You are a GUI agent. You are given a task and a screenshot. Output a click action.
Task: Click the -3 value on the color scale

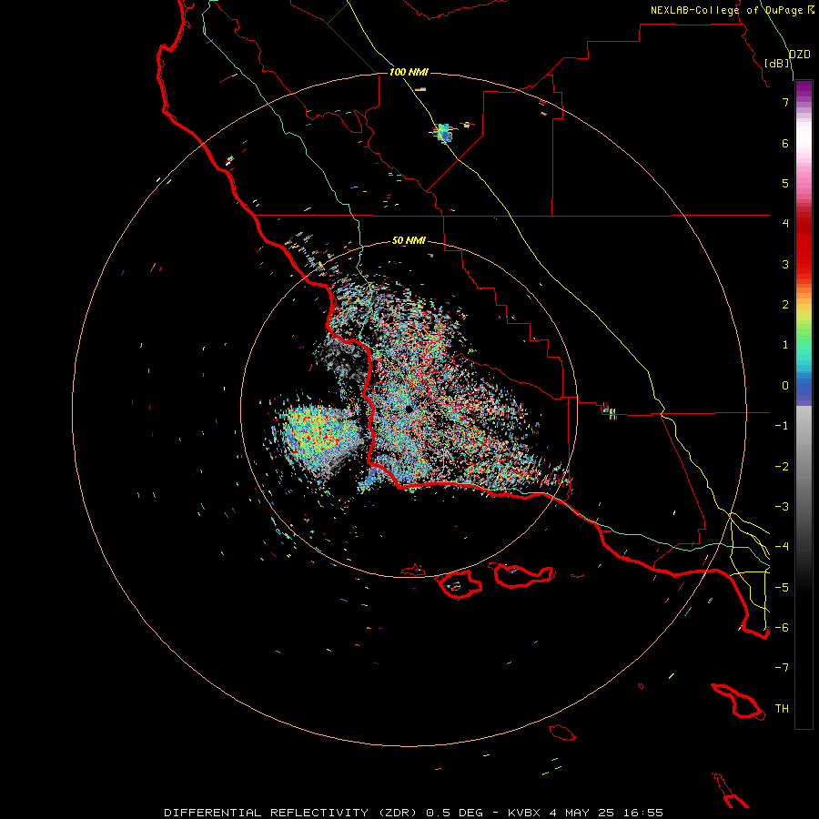coord(782,507)
